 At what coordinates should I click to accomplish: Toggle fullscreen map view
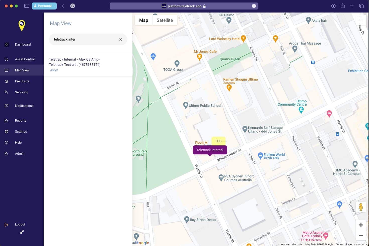(x=361, y=20)
